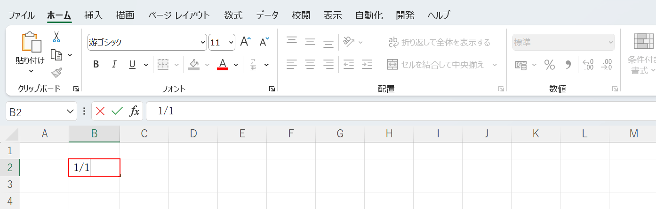
Task: Open the insert function fx dialog
Action: pyautogui.click(x=135, y=111)
